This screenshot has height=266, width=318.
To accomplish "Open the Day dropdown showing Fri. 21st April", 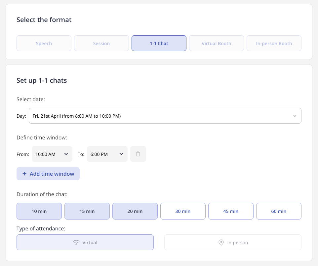I will [x=165, y=116].
